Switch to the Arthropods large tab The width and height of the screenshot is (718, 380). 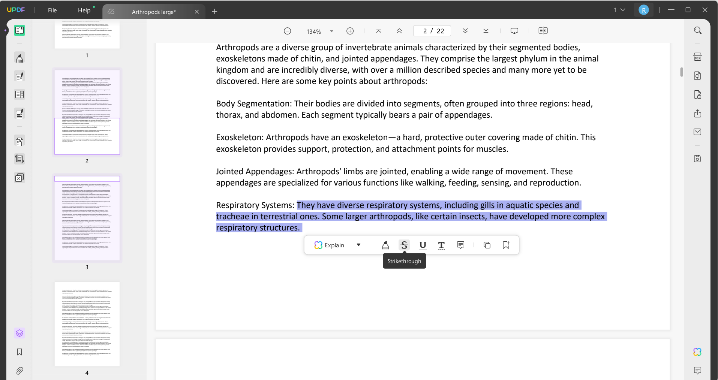[x=154, y=12]
